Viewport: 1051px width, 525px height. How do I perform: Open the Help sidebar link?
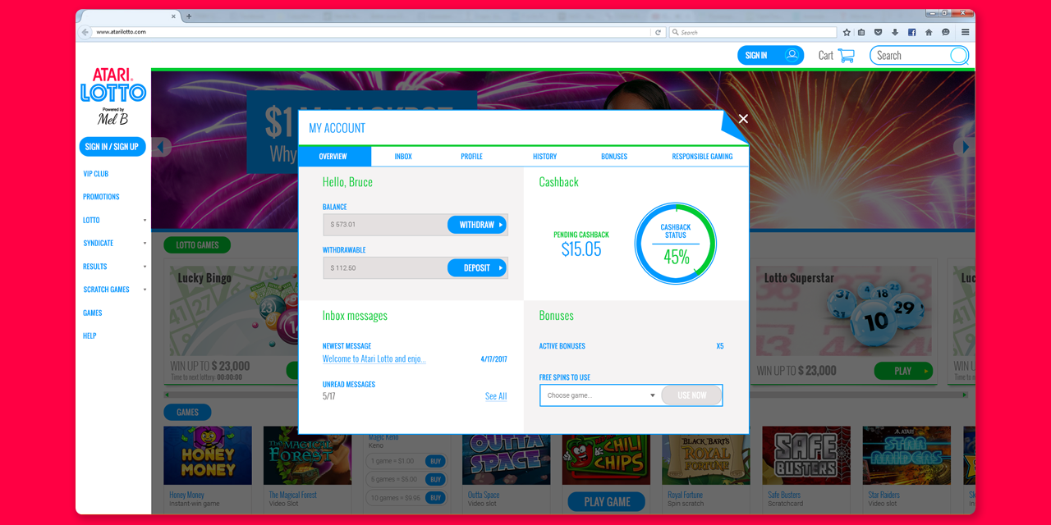tap(89, 336)
